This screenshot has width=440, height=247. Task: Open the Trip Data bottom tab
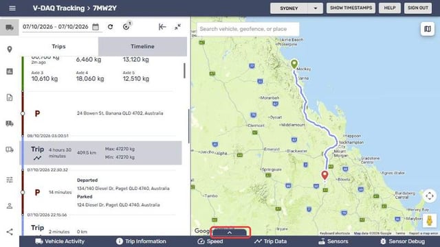pos(270,242)
